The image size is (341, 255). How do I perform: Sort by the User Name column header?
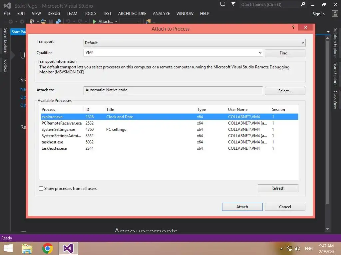click(x=248, y=110)
